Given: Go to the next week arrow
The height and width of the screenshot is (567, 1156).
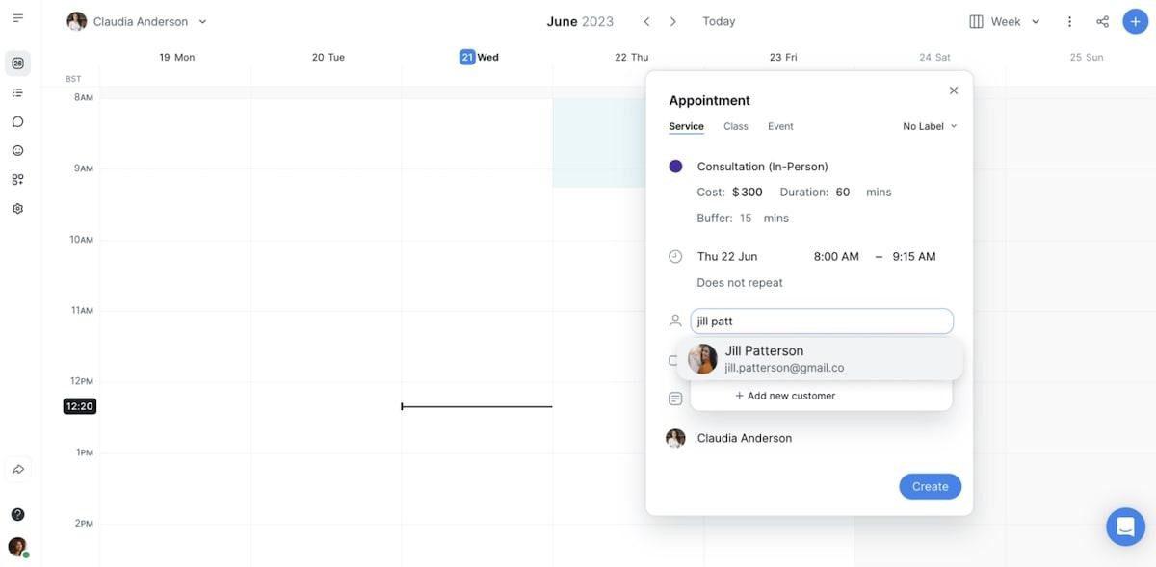Looking at the screenshot, I should pos(673,21).
